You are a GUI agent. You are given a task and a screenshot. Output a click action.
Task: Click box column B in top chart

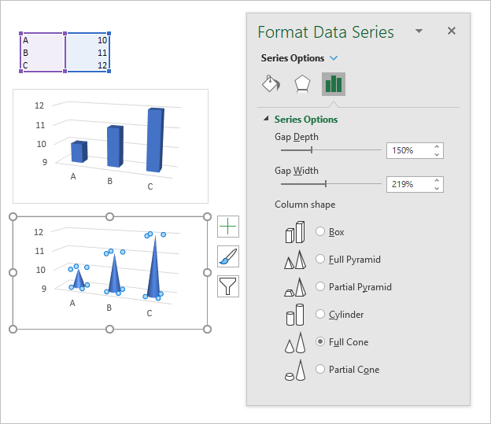(x=115, y=146)
